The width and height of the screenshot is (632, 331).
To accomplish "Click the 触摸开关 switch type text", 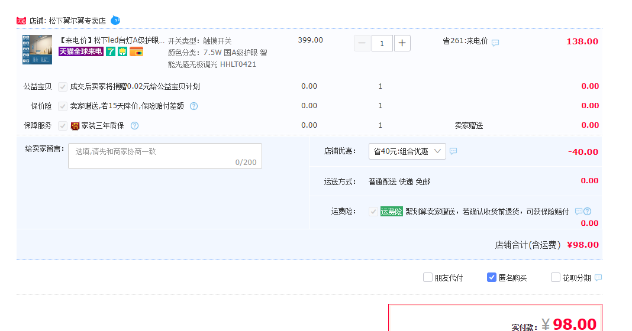I will (217, 41).
